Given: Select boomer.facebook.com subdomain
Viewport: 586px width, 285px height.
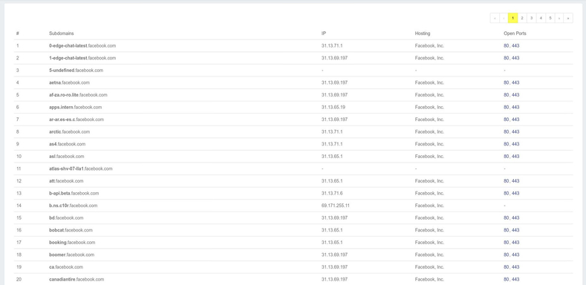Looking at the screenshot, I should tap(72, 255).
